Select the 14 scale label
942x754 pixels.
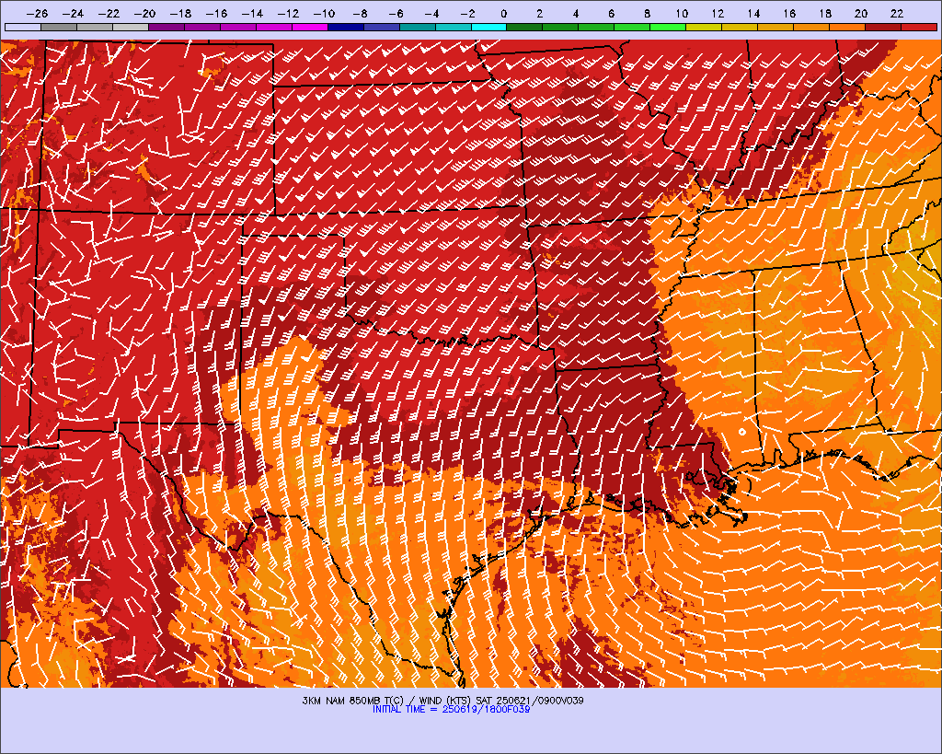pyautogui.click(x=753, y=14)
